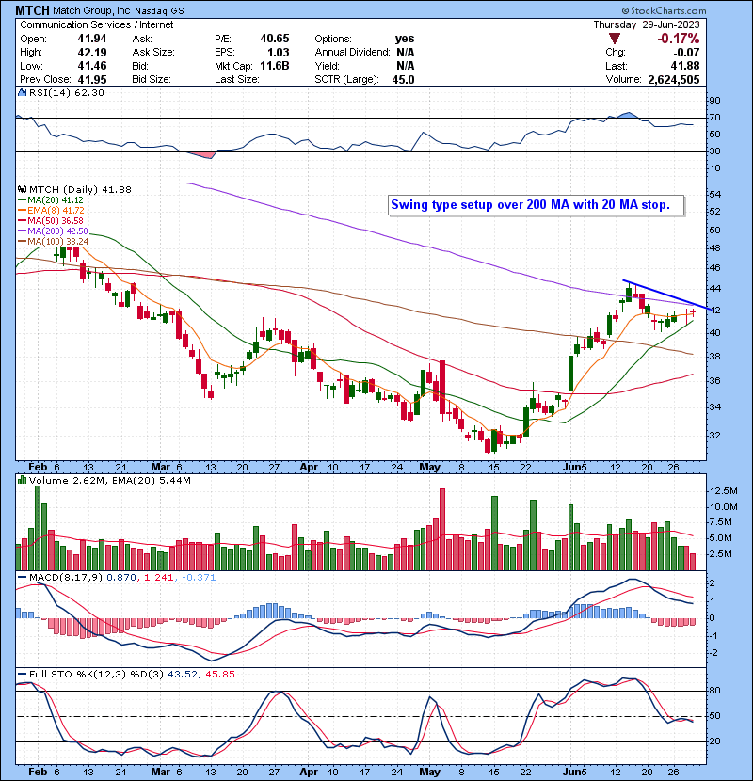Viewport: 753px width, 781px height.
Task: Click Communication Services / Internet sector label
Action: (x=97, y=24)
